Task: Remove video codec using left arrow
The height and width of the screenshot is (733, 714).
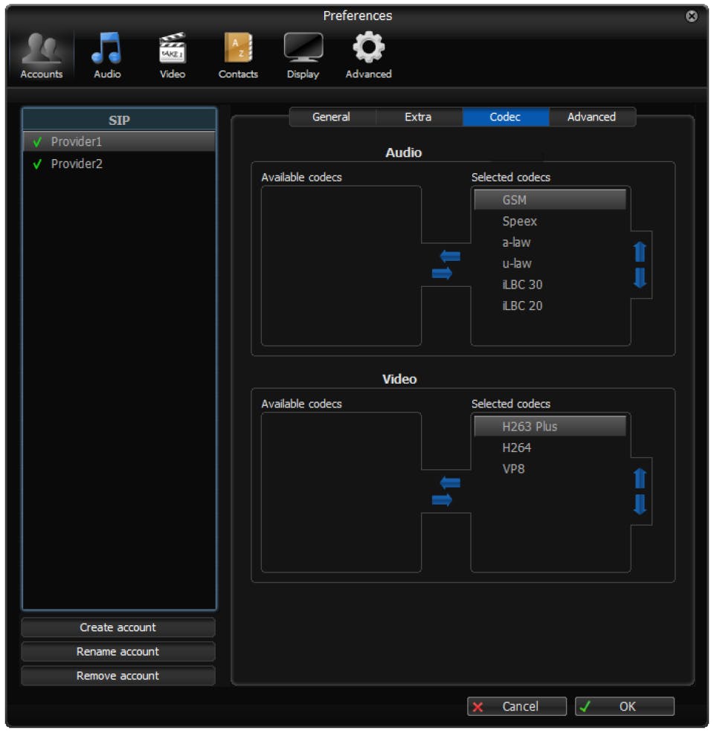Action: click(450, 482)
